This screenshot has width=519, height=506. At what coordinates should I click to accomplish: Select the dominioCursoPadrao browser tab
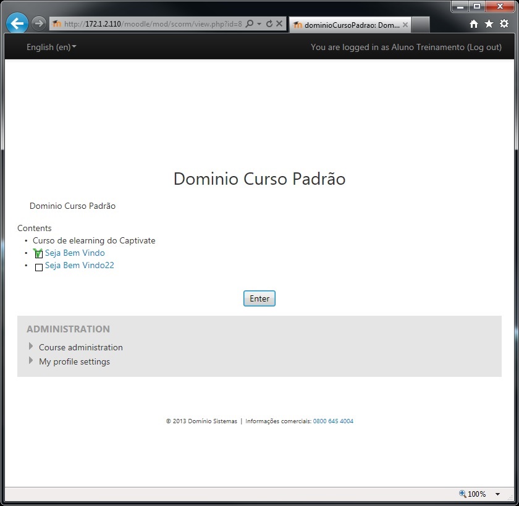pyautogui.click(x=350, y=25)
